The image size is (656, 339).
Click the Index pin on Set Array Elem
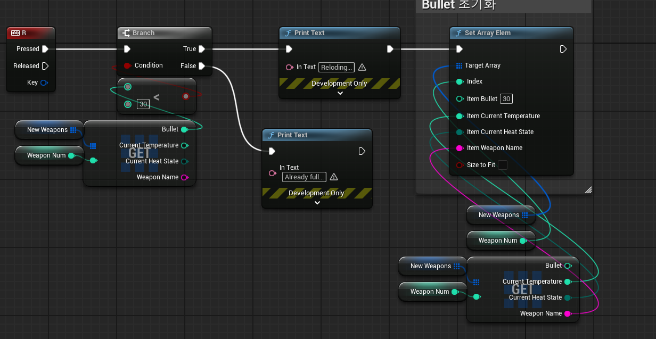click(460, 81)
